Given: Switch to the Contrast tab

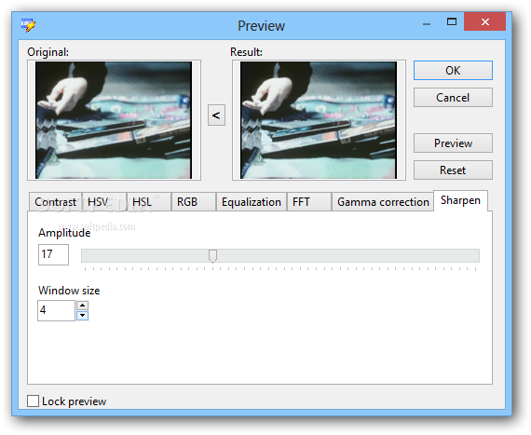Looking at the screenshot, I should [x=56, y=202].
